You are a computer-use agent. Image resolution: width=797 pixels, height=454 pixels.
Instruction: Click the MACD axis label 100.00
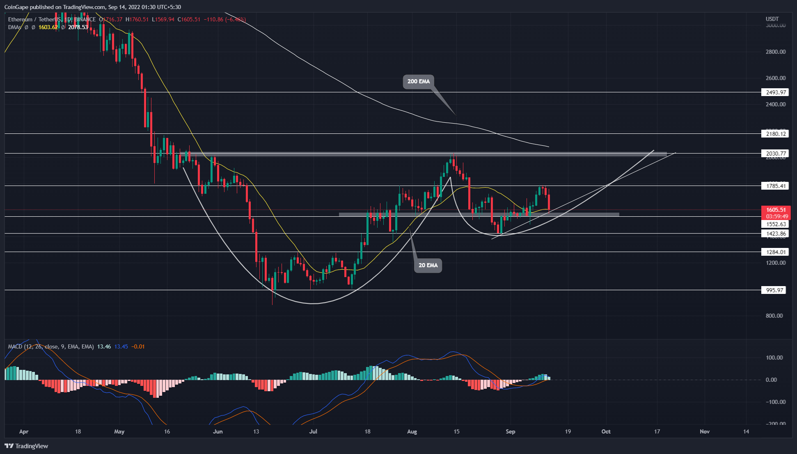pyautogui.click(x=774, y=358)
